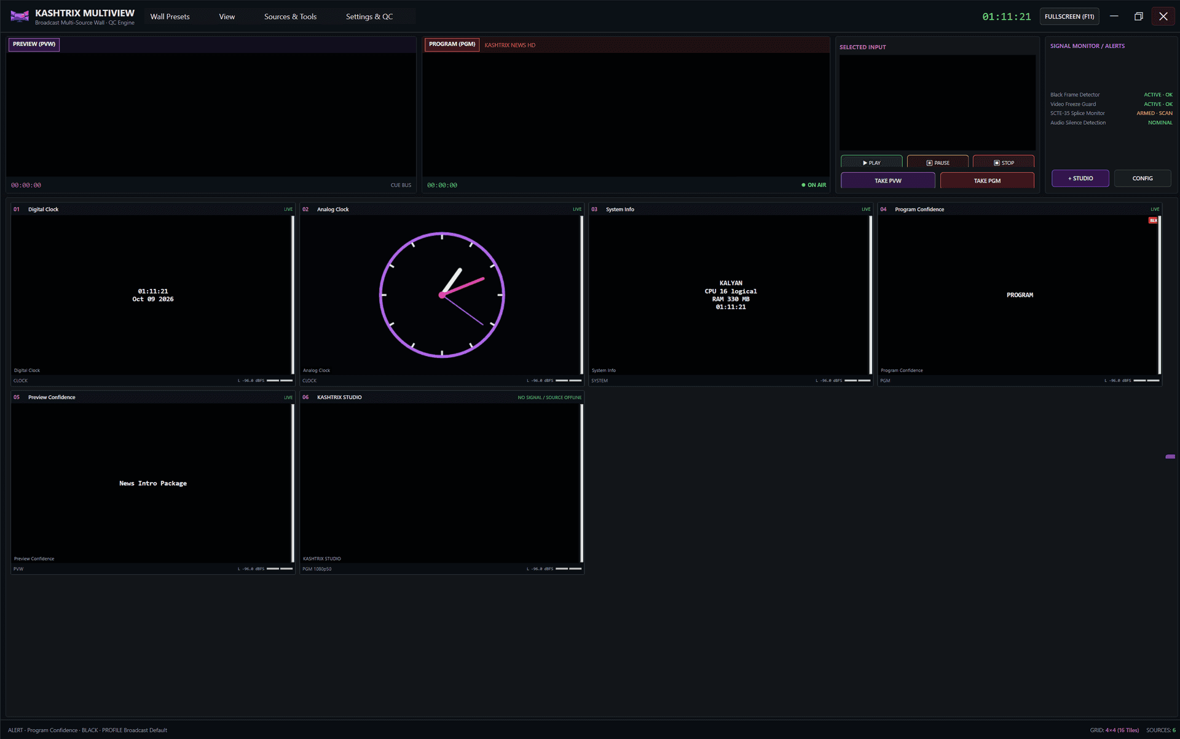Click the Selected Input preview monitor
Viewport: 1180px width, 739px height.
(937, 103)
